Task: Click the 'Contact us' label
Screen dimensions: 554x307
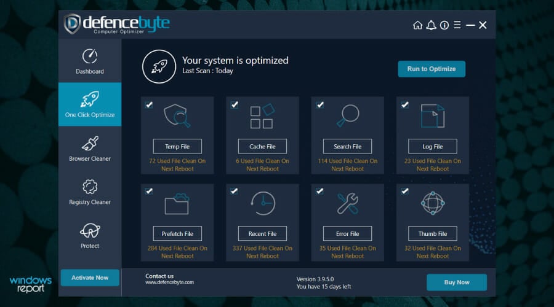Action: [x=159, y=276]
